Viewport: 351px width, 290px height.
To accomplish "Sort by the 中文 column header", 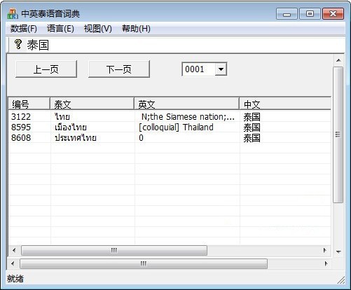I will (x=285, y=104).
